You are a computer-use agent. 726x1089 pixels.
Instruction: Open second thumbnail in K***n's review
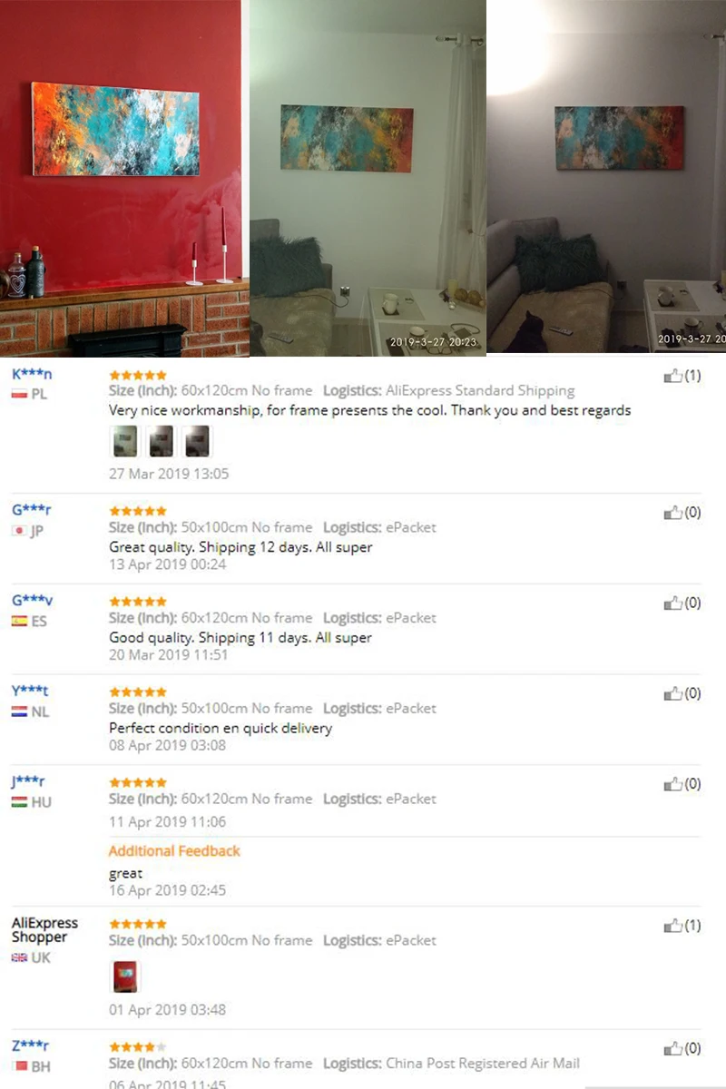coord(160,441)
